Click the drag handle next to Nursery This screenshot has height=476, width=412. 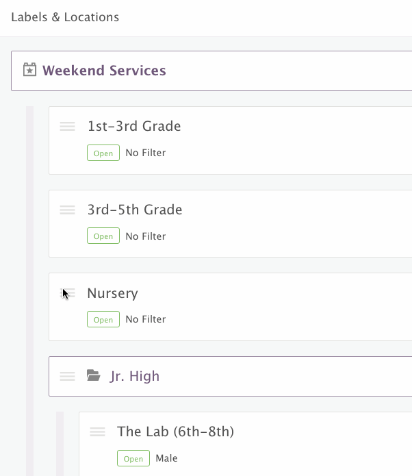tap(68, 293)
